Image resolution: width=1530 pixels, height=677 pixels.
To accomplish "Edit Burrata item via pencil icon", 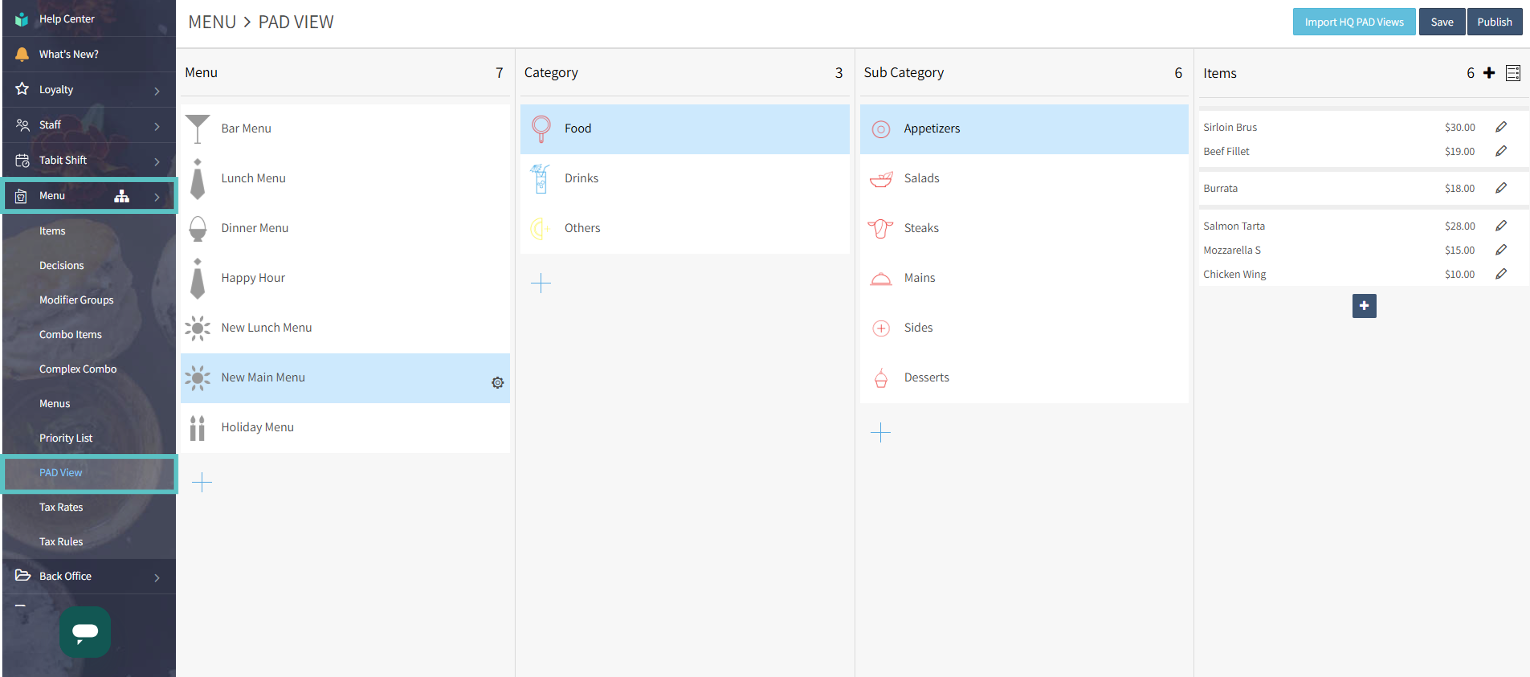I will point(1500,188).
